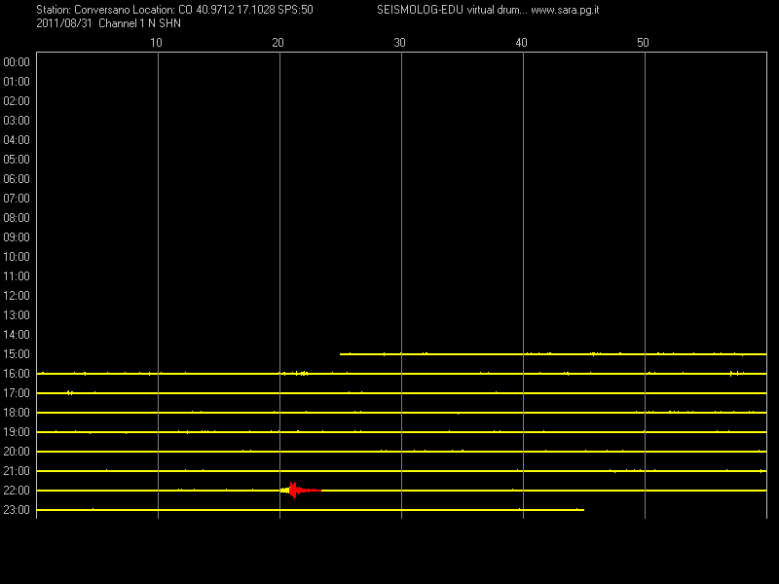The width and height of the screenshot is (779, 584).
Task: Click the 30 minute axis label
Action: (x=399, y=43)
